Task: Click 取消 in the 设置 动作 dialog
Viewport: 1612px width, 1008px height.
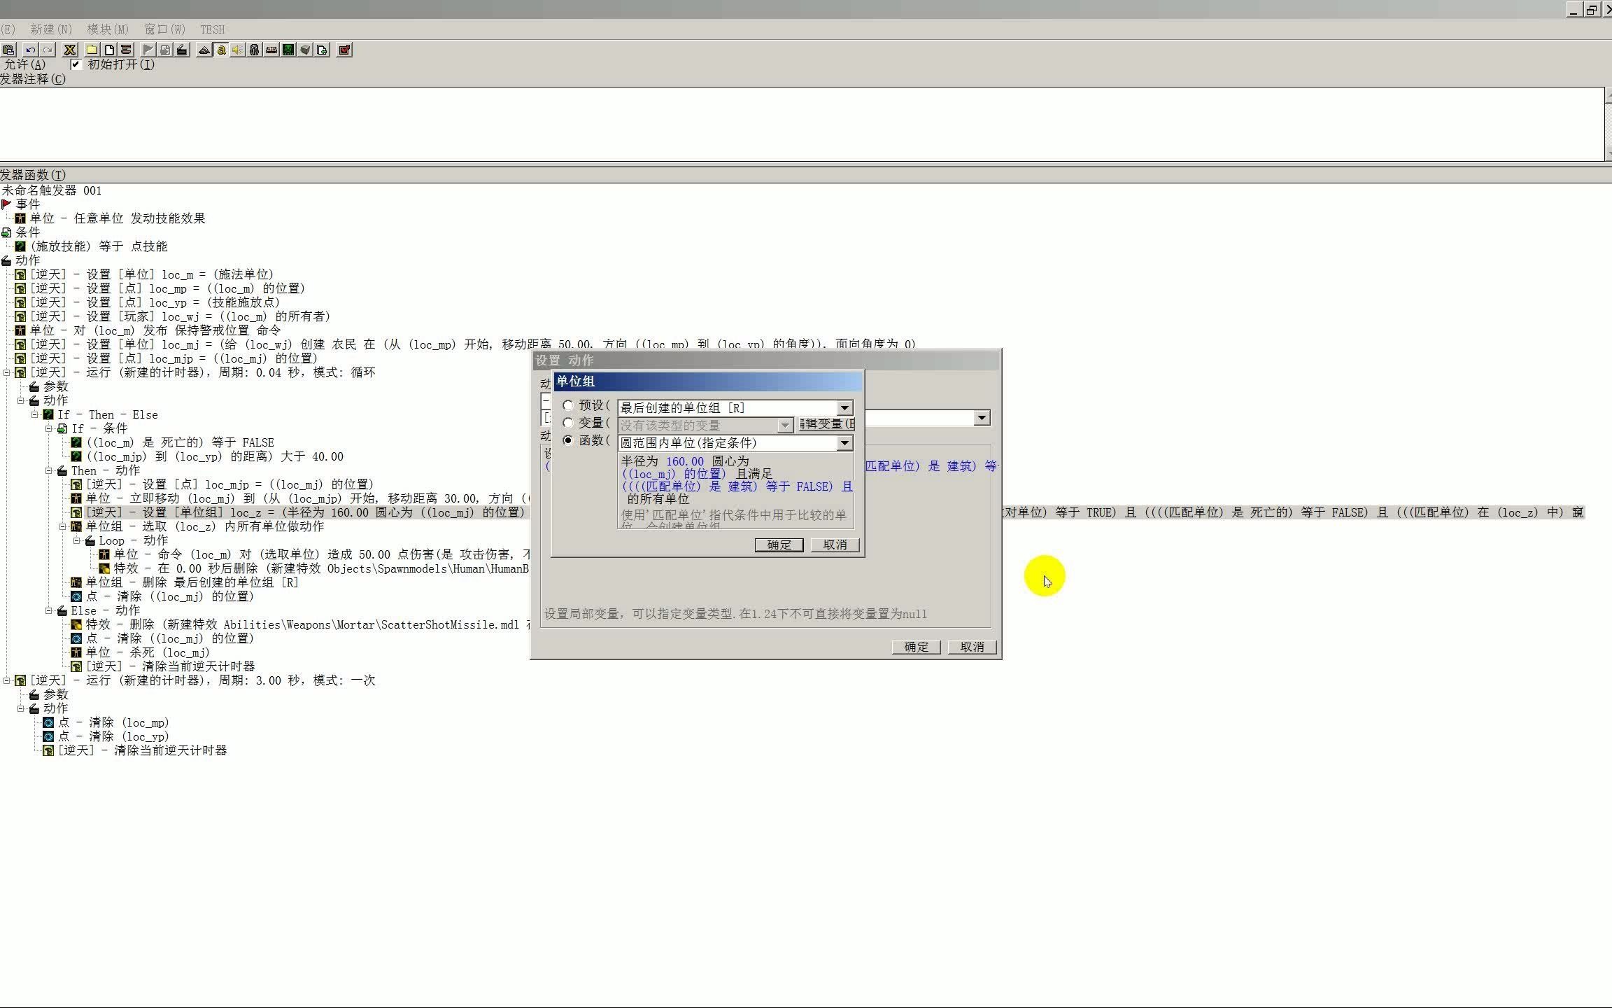Action: pos(972,647)
